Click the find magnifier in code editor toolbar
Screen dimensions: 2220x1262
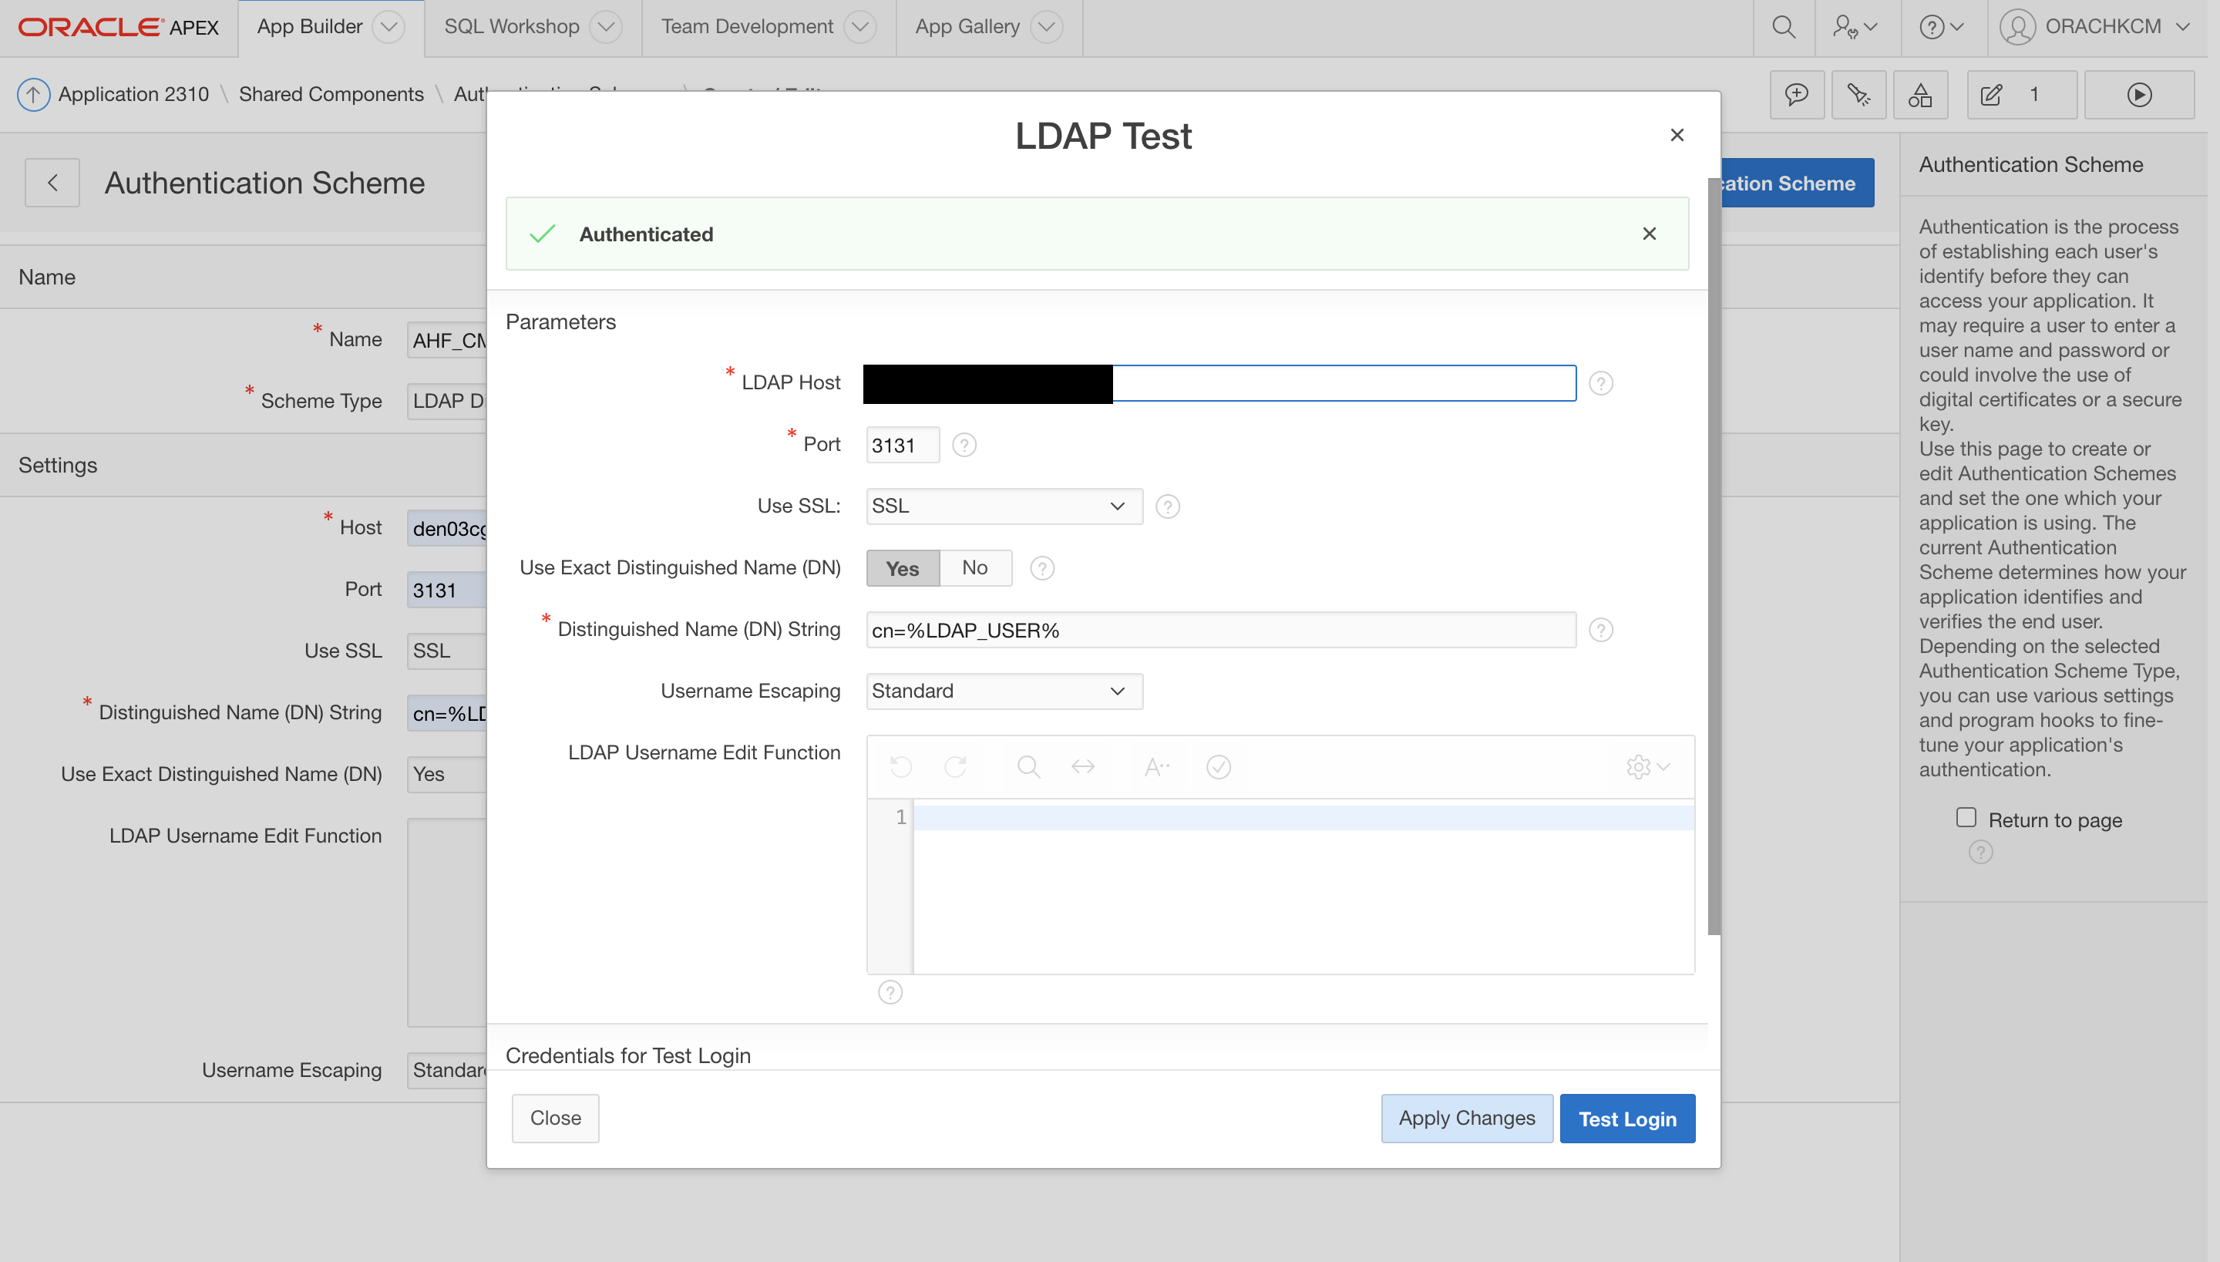coord(1028,767)
